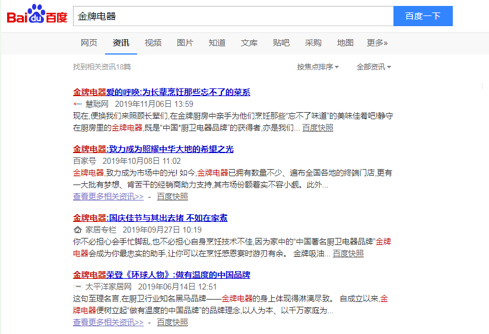Open article 国庆佳节与其出去堵 不如在家煮

150,218
